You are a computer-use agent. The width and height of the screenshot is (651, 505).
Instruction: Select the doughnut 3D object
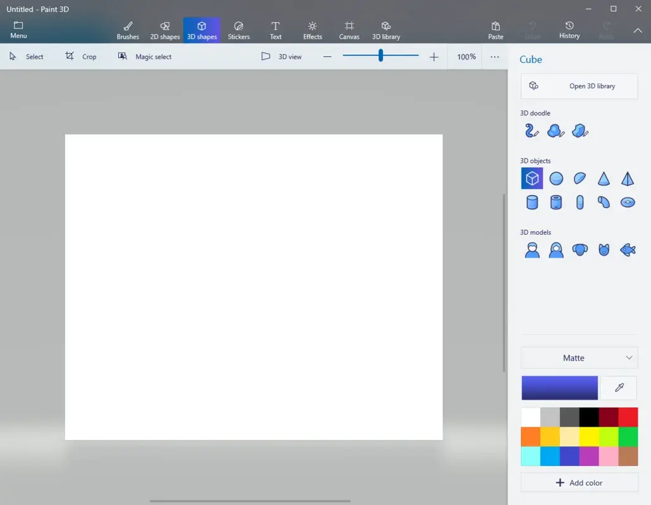(x=628, y=202)
